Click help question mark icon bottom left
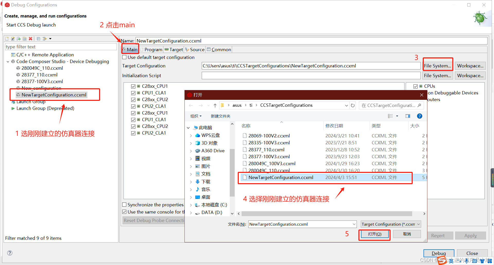 click(10, 253)
